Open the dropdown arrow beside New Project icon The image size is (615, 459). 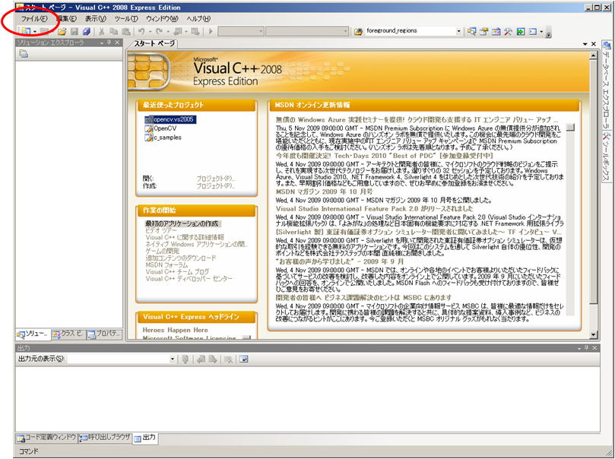(34, 32)
